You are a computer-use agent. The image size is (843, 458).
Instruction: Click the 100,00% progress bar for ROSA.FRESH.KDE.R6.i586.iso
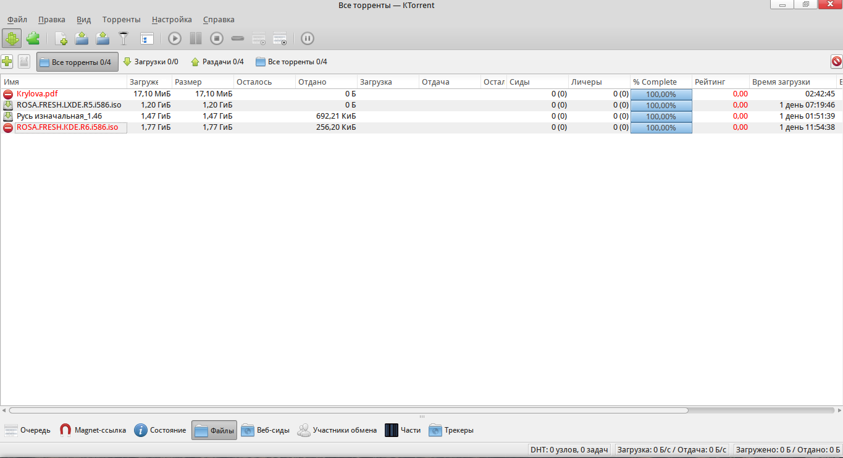coord(661,128)
